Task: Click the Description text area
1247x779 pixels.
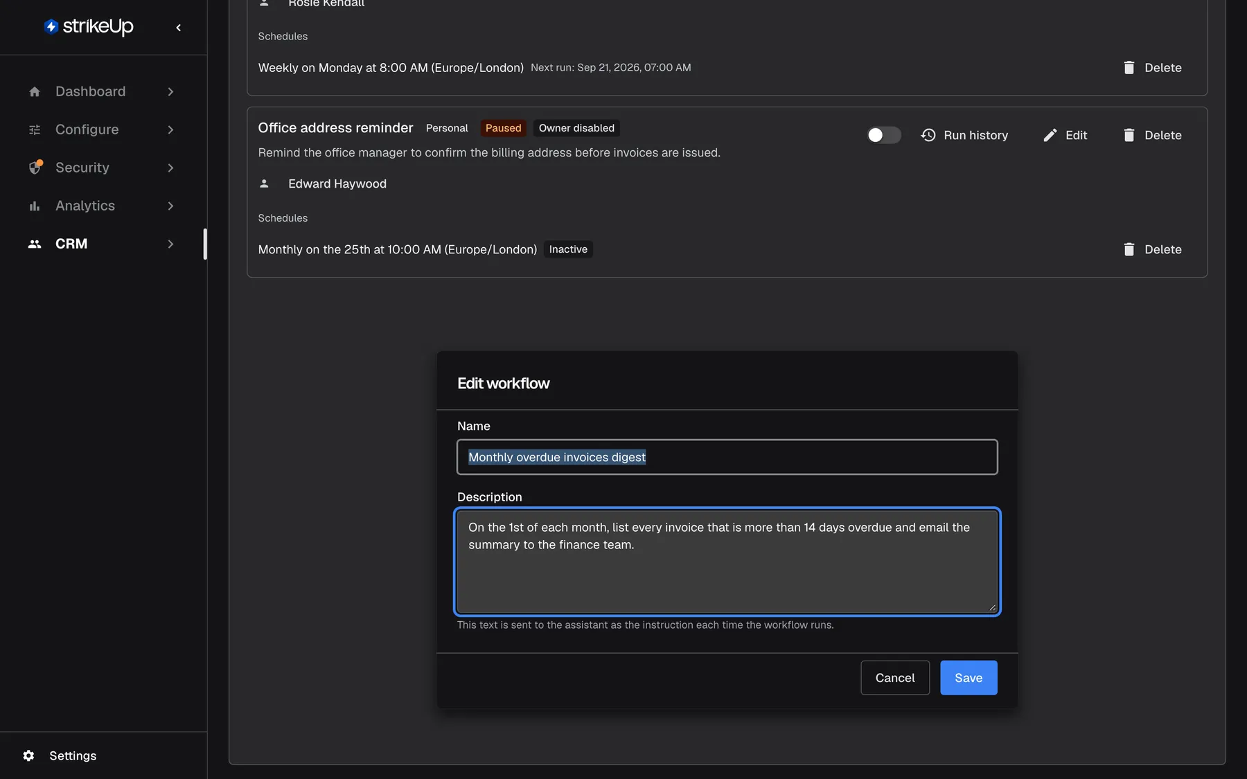Action: pos(727,562)
